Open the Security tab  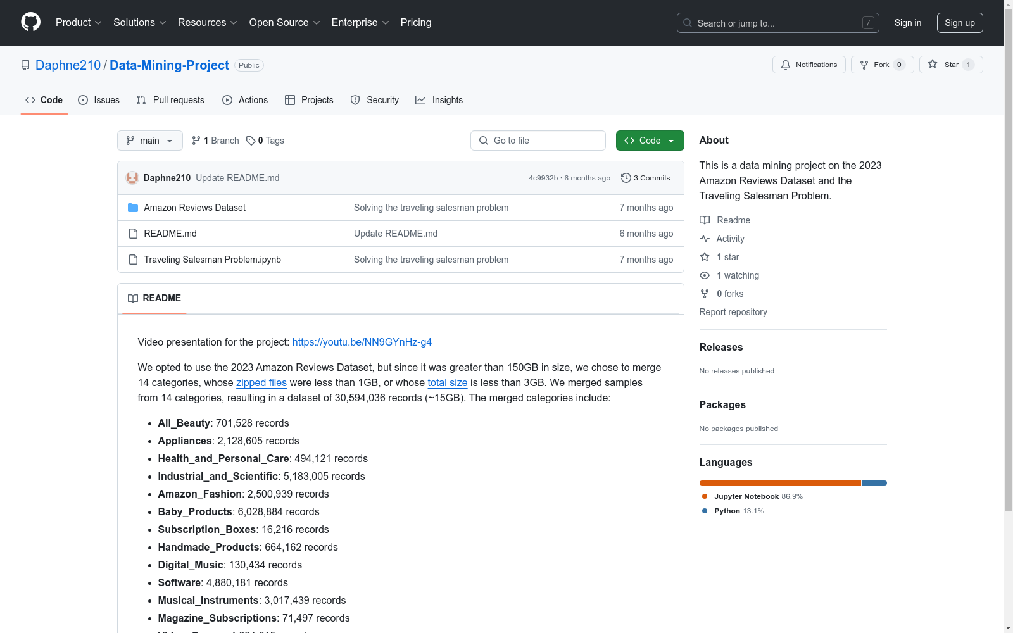click(x=375, y=100)
